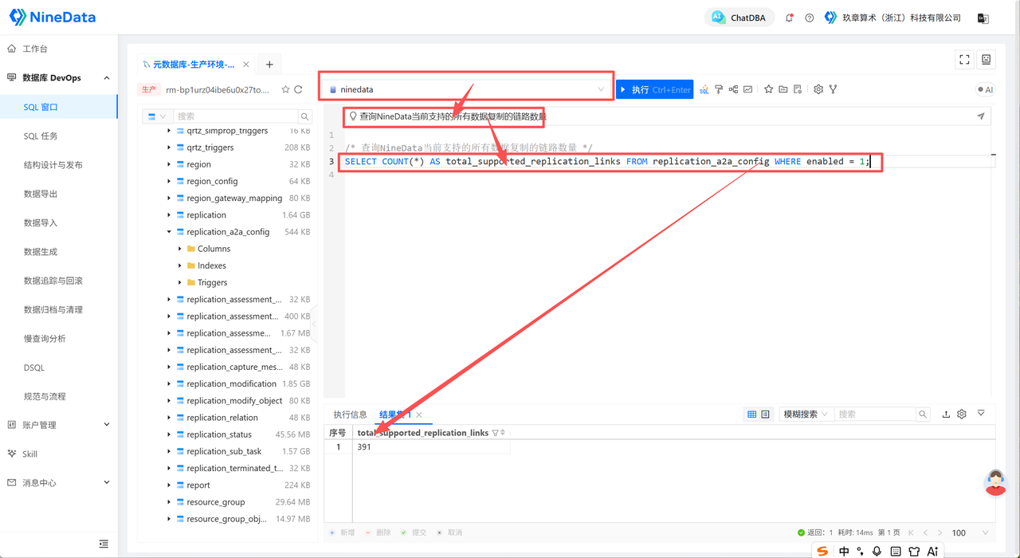This screenshot has height=558, width=1020.
Task: Open the saved SQL folder icon
Action: pyautogui.click(x=783, y=89)
